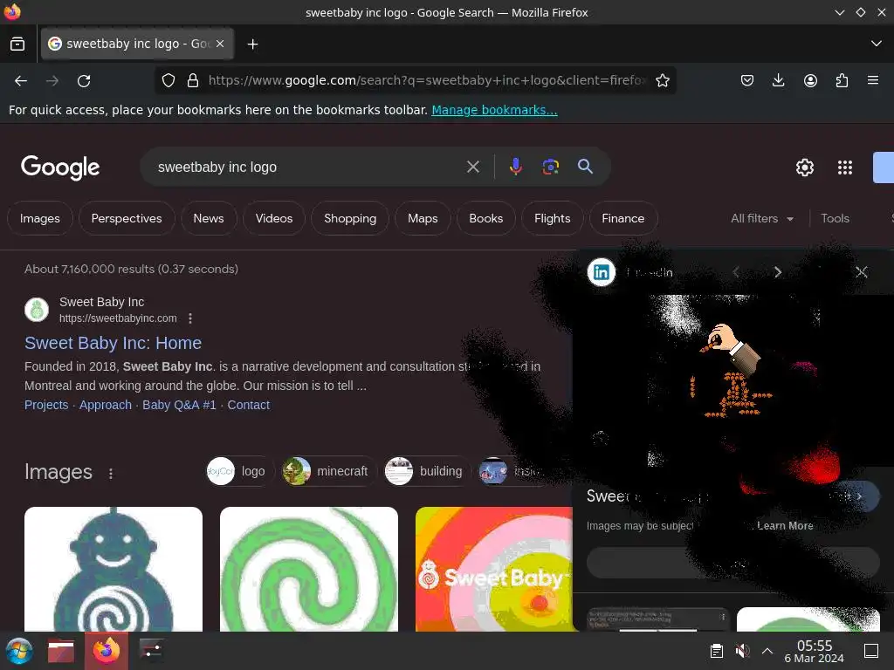Expand hidden tray icons arrow
The height and width of the screenshot is (670, 894).
tap(767, 651)
